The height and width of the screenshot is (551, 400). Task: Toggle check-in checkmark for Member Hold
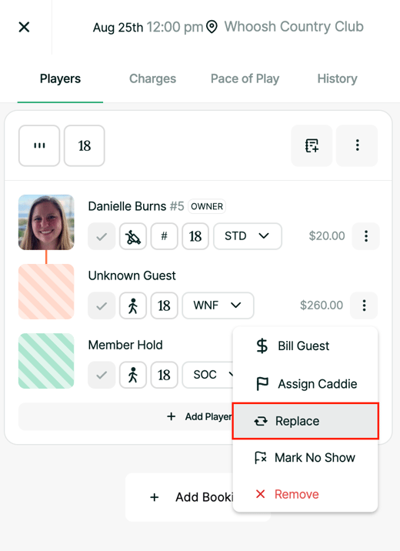[x=102, y=375]
